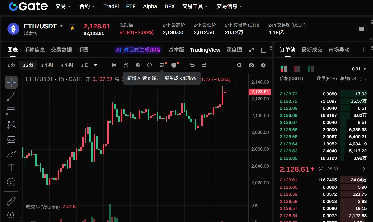Click ask price 2,128.73 in order book

(289, 94)
